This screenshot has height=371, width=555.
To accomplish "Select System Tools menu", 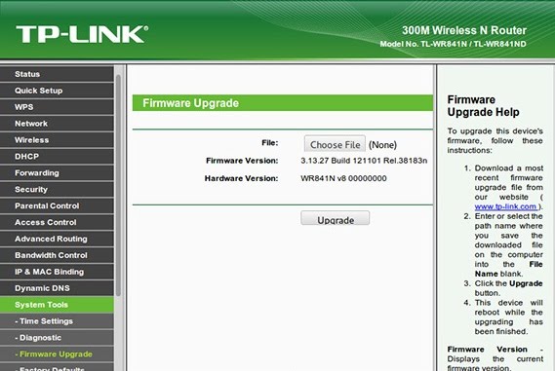I will 57,305.
